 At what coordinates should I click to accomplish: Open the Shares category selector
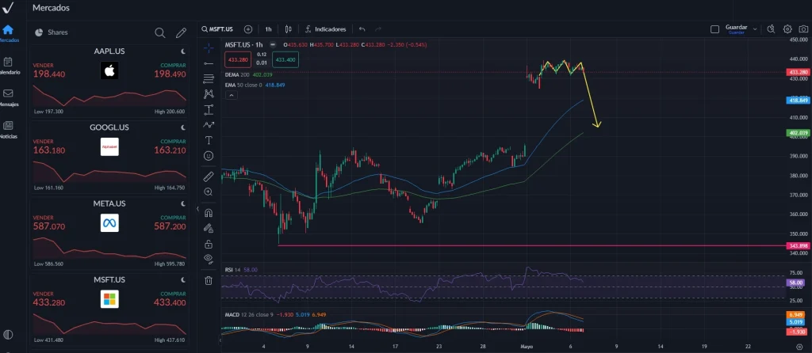coord(52,32)
